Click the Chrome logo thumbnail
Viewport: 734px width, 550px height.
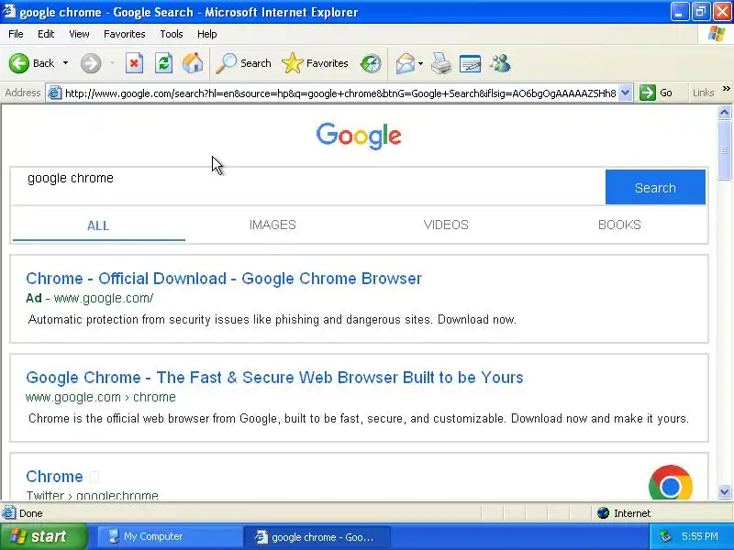671,483
